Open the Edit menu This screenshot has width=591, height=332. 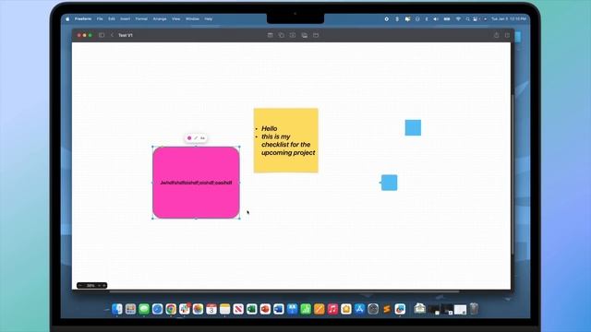[x=112, y=18]
